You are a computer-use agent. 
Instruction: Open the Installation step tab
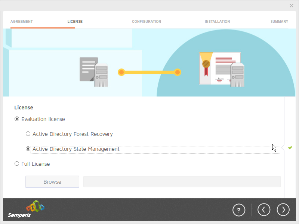(217, 22)
